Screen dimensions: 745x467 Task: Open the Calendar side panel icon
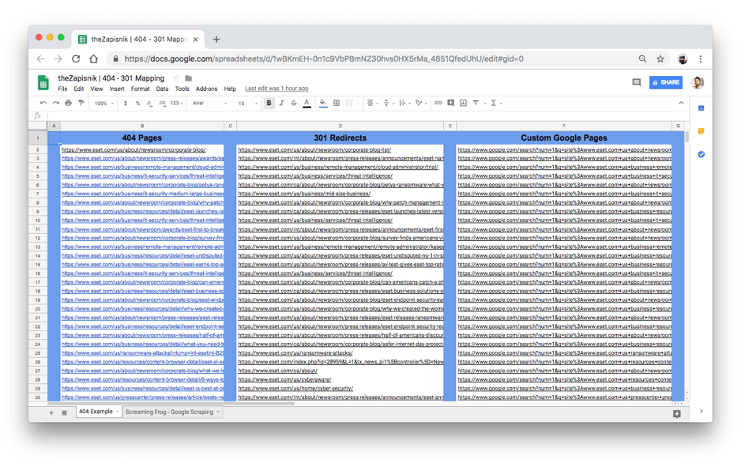click(701, 108)
